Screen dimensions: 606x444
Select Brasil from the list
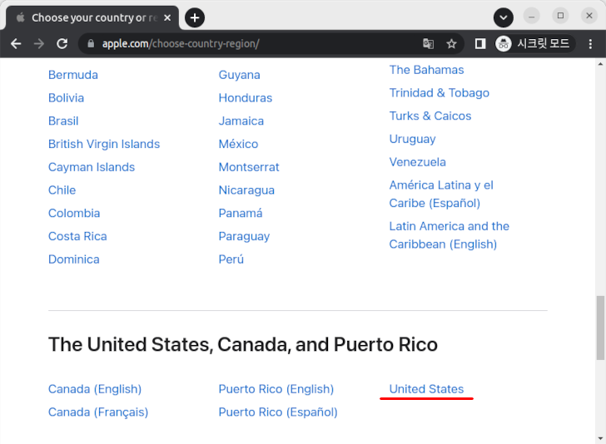(x=63, y=121)
